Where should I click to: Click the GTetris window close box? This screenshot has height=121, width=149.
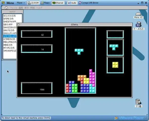click(18, 24)
